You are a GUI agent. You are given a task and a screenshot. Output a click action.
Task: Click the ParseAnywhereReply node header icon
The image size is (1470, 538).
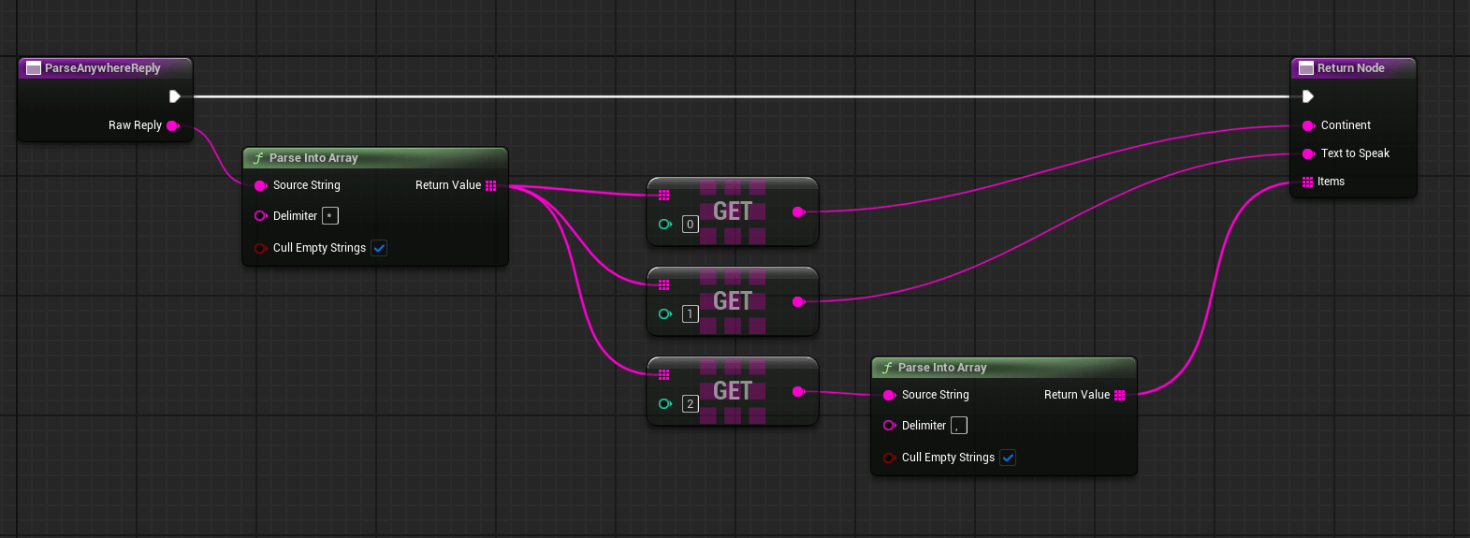[x=34, y=68]
